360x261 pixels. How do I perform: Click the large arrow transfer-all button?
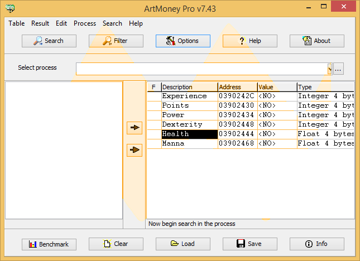click(x=135, y=150)
